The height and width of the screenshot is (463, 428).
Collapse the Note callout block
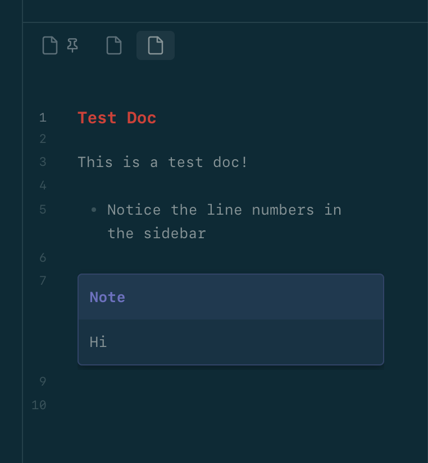[107, 297]
